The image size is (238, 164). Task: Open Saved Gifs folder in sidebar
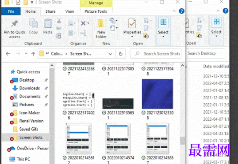click(x=29, y=129)
